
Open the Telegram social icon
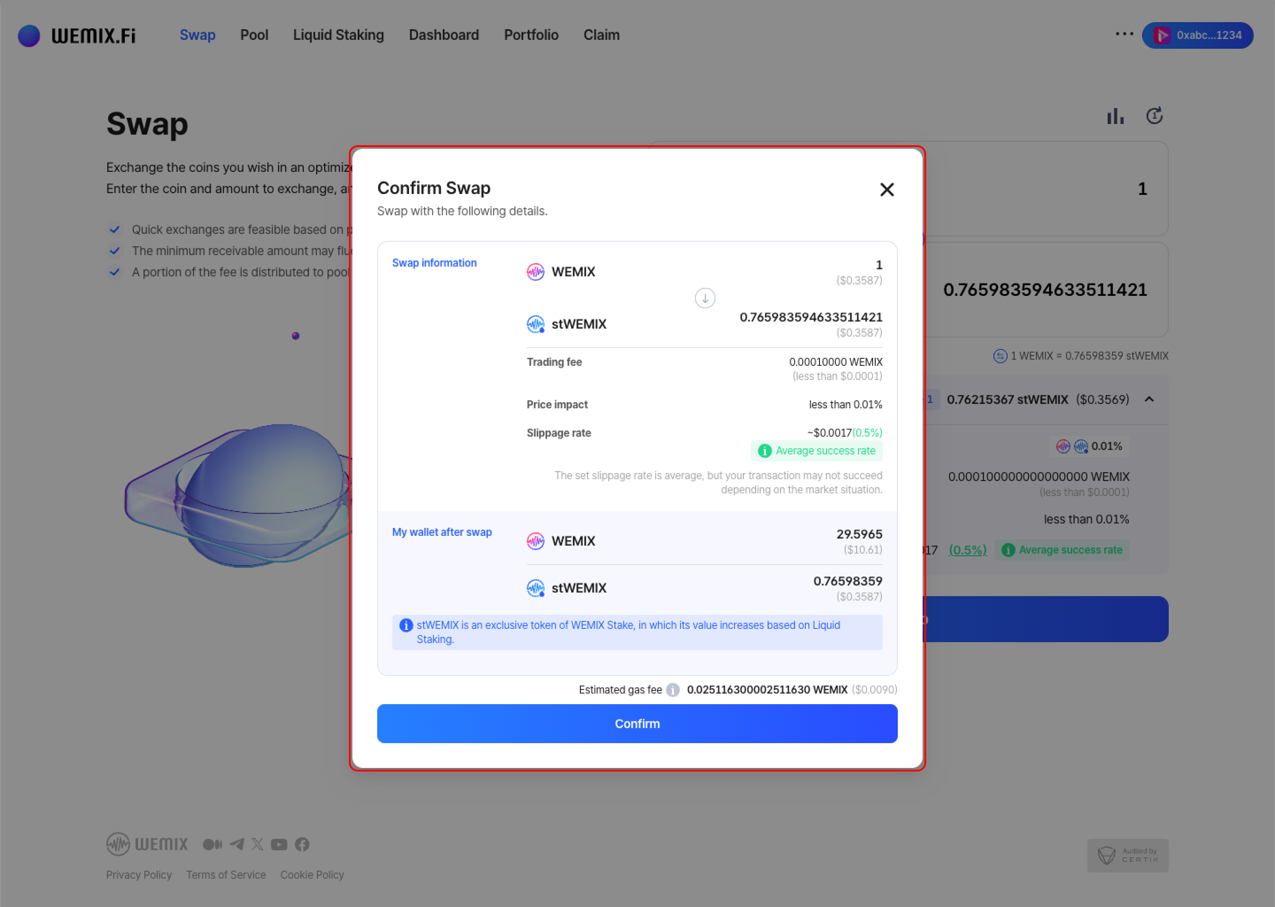click(x=237, y=844)
